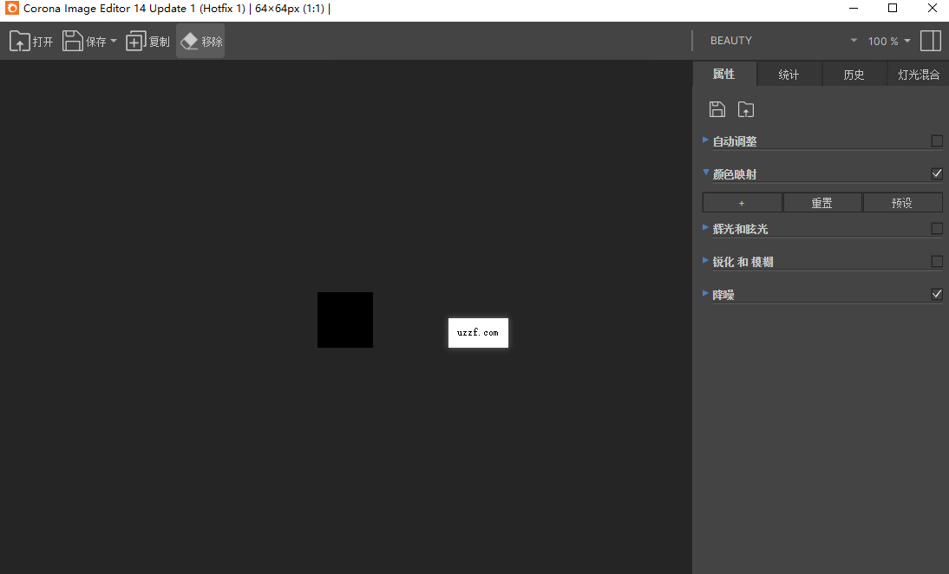Click load settings icon in properties panel
Image resolution: width=949 pixels, height=574 pixels.
[x=746, y=109]
